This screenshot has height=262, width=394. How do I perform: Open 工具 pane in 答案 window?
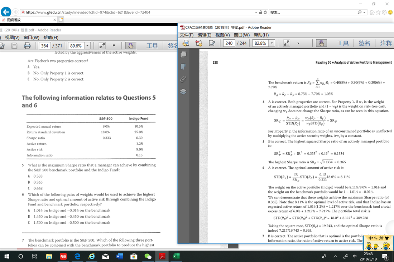coord(343,43)
